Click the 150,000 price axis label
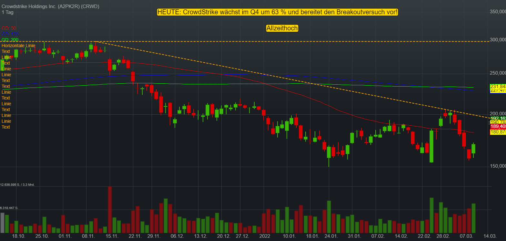Screen dimensions: 506x241 [498, 166]
